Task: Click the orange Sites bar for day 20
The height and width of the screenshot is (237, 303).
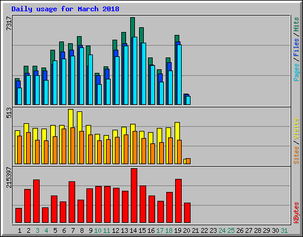Action: pyautogui.click(x=188, y=161)
